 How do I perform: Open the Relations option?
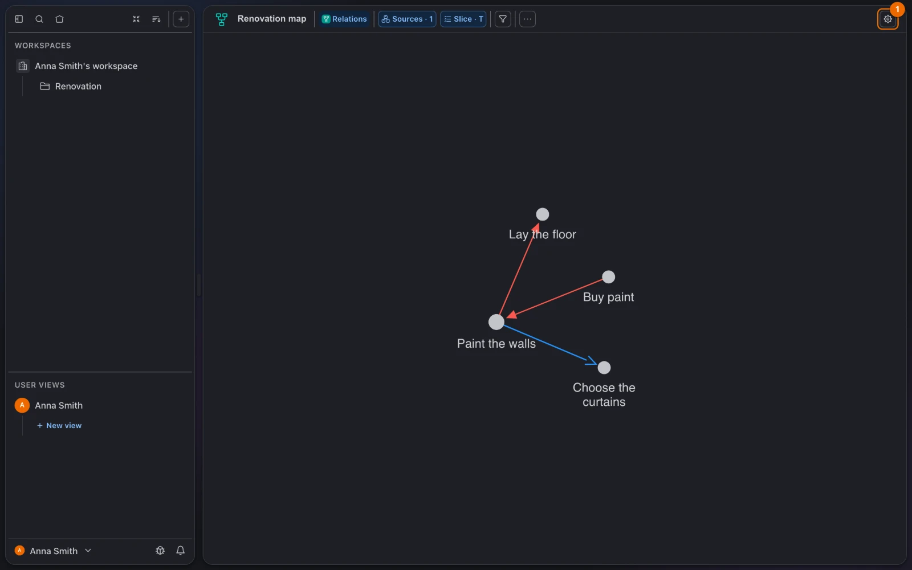(344, 19)
